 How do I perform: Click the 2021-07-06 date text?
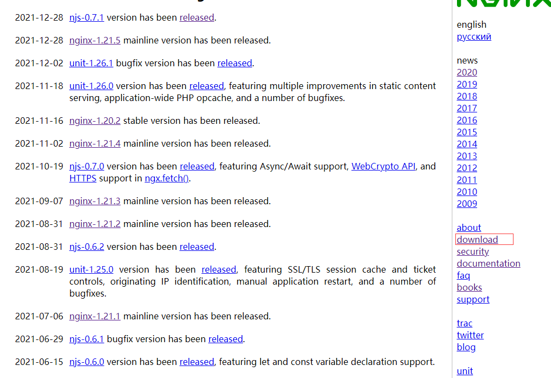click(x=39, y=317)
